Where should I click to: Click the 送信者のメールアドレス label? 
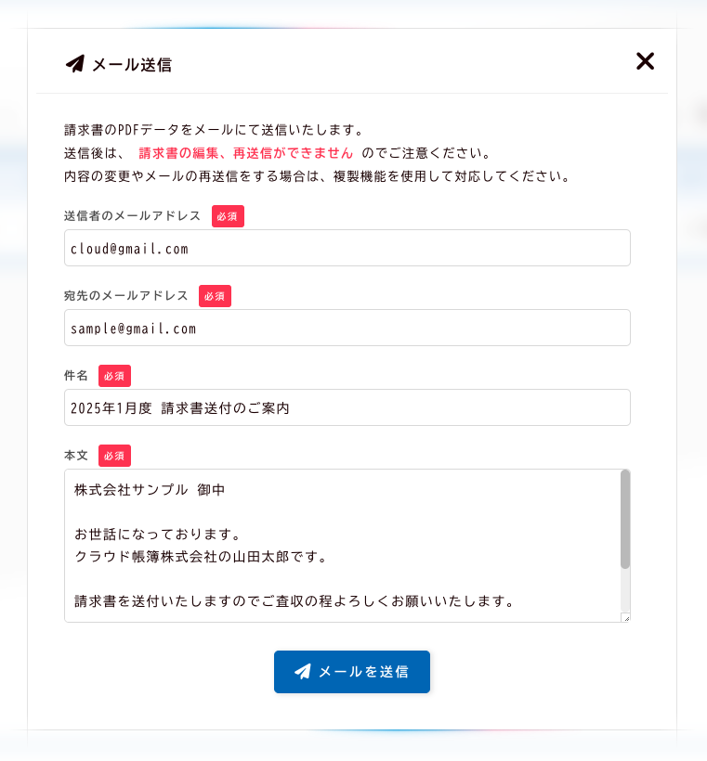pos(132,216)
